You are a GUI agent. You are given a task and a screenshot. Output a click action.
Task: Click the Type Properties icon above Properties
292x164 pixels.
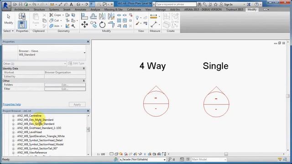[22, 16]
